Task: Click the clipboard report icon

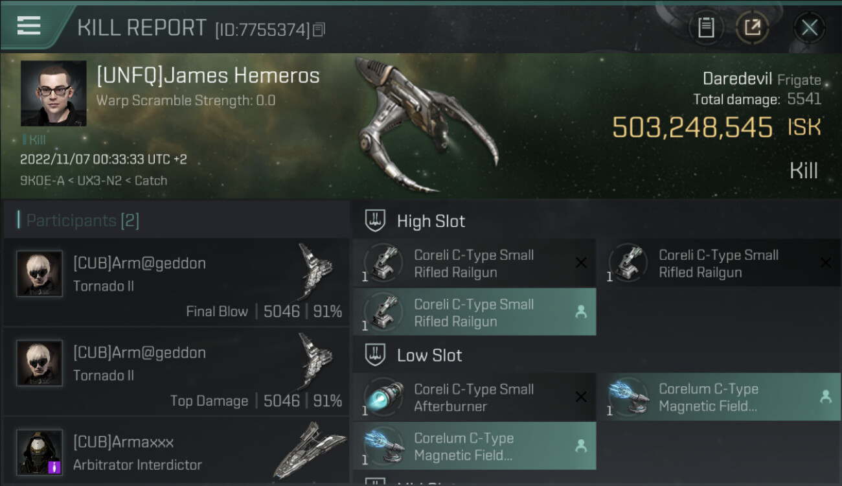Action: pyautogui.click(x=706, y=27)
